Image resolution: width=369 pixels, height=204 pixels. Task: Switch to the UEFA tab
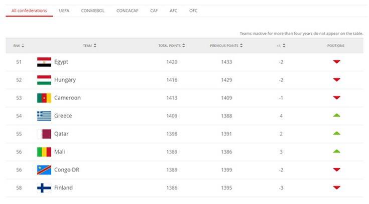tap(64, 10)
